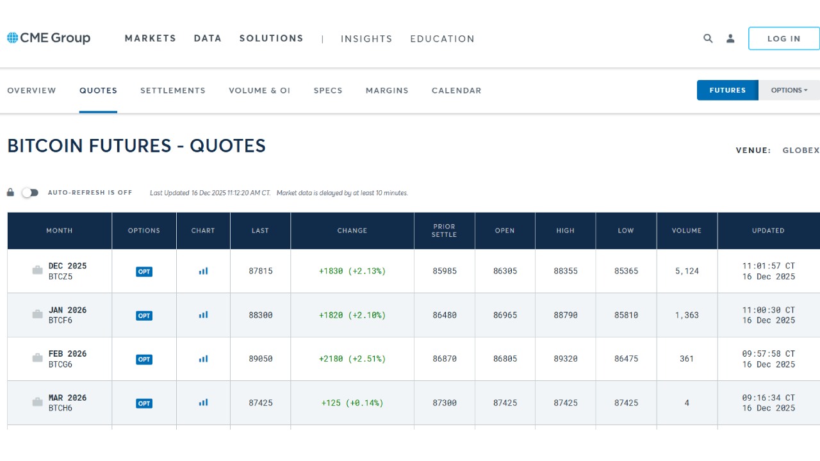Viewport: 820px width, 461px height.
Task: Open the MARKETS menu
Action: coord(150,38)
